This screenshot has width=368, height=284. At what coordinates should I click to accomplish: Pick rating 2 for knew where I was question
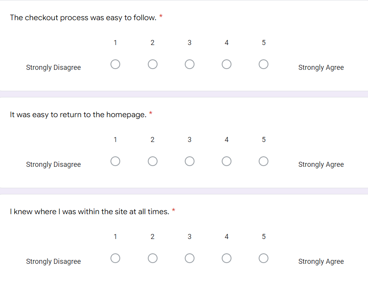(x=152, y=258)
